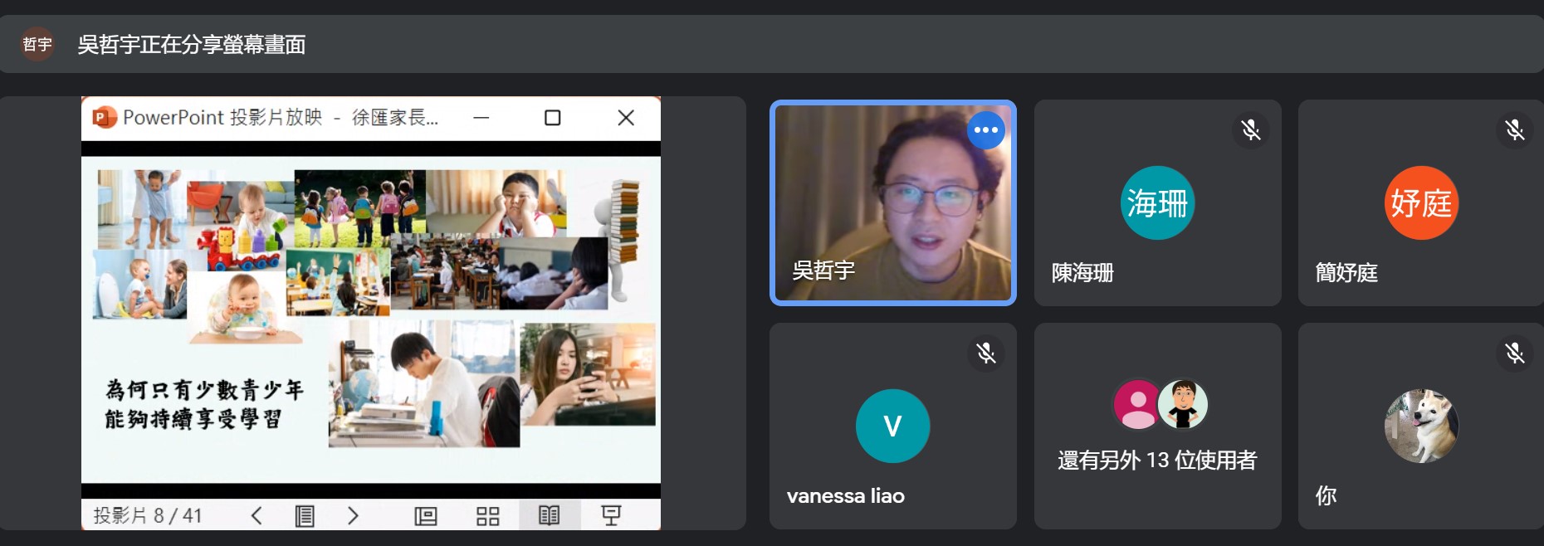
Task: Click the 投影片 8 / 41 slide counter
Action: point(148,516)
